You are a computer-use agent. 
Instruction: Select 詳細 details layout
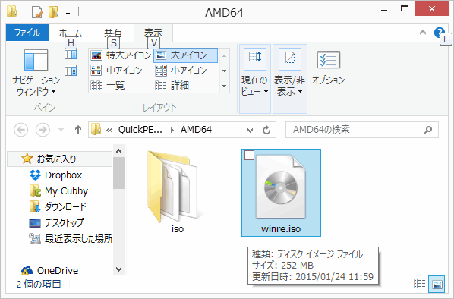(x=172, y=86)
